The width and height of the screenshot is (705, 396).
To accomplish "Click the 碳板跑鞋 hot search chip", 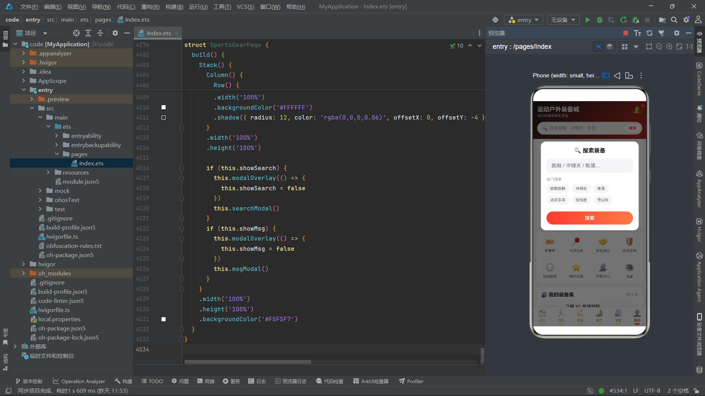I will pos(557,188).
